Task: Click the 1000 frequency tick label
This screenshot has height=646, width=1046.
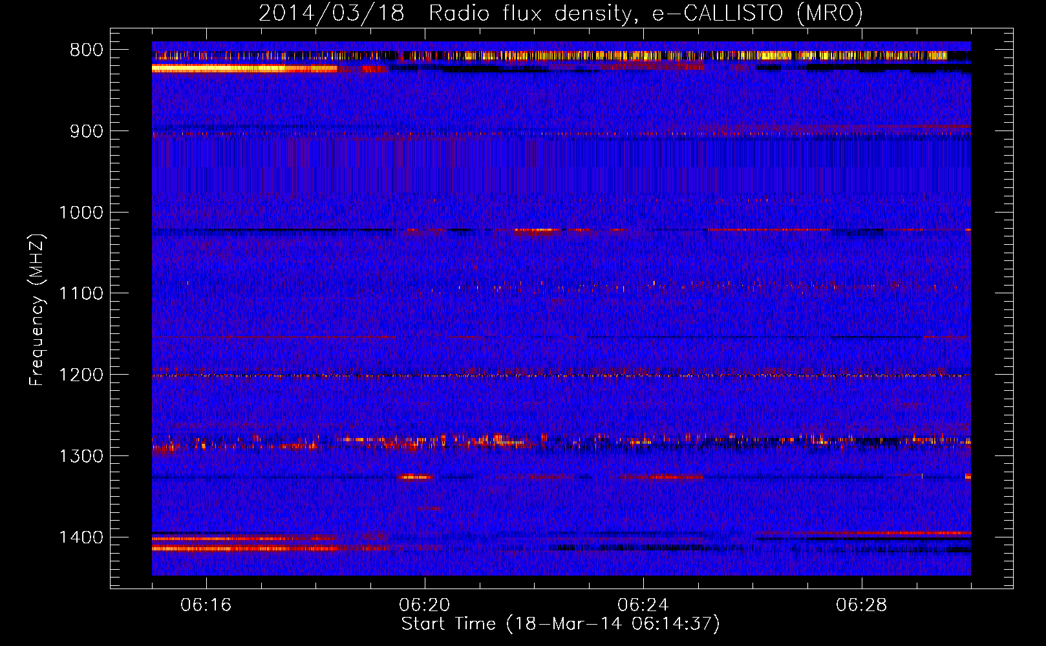Action: 81,213
